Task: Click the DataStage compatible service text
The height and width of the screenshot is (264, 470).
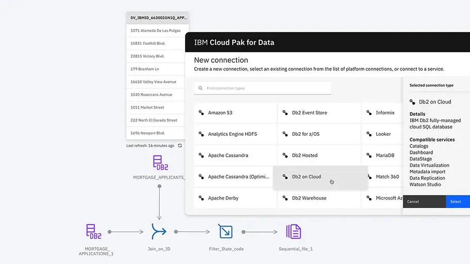Action: point(421,159)
